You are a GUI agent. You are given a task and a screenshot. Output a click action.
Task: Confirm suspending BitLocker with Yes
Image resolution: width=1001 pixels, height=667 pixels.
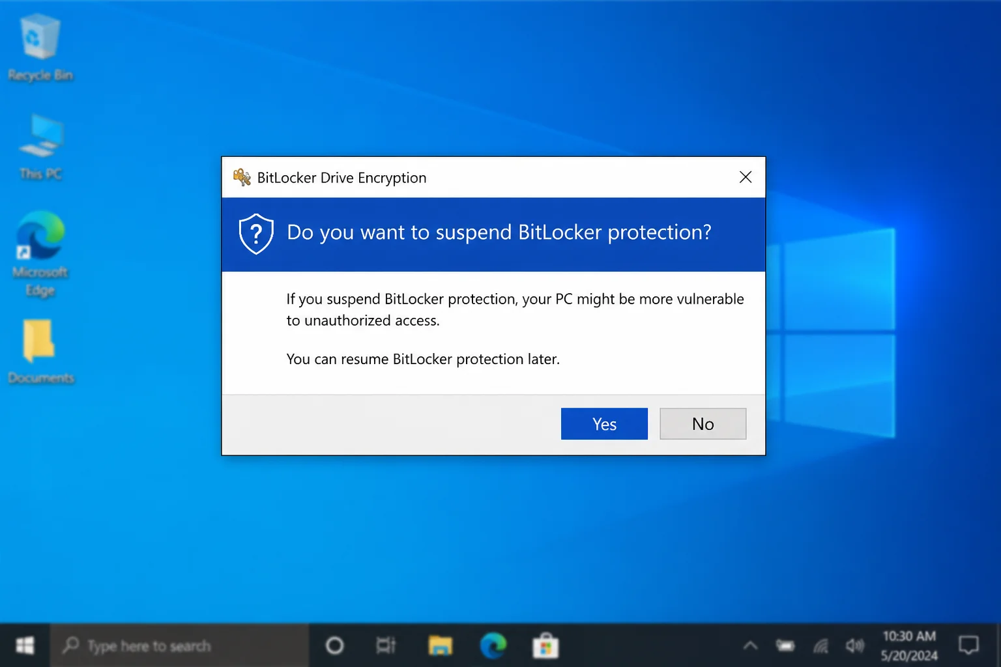tap(604, 424)
